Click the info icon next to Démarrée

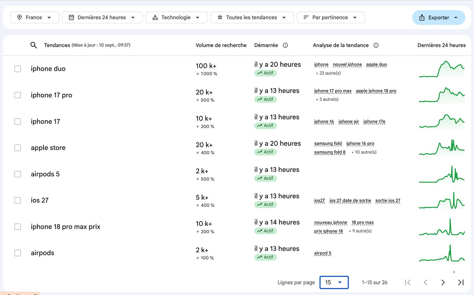tap(285, 45)
